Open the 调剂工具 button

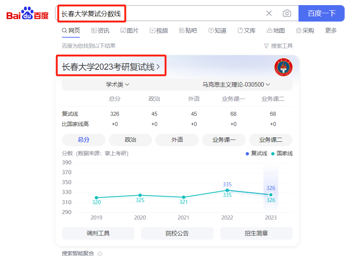(98, 233)
